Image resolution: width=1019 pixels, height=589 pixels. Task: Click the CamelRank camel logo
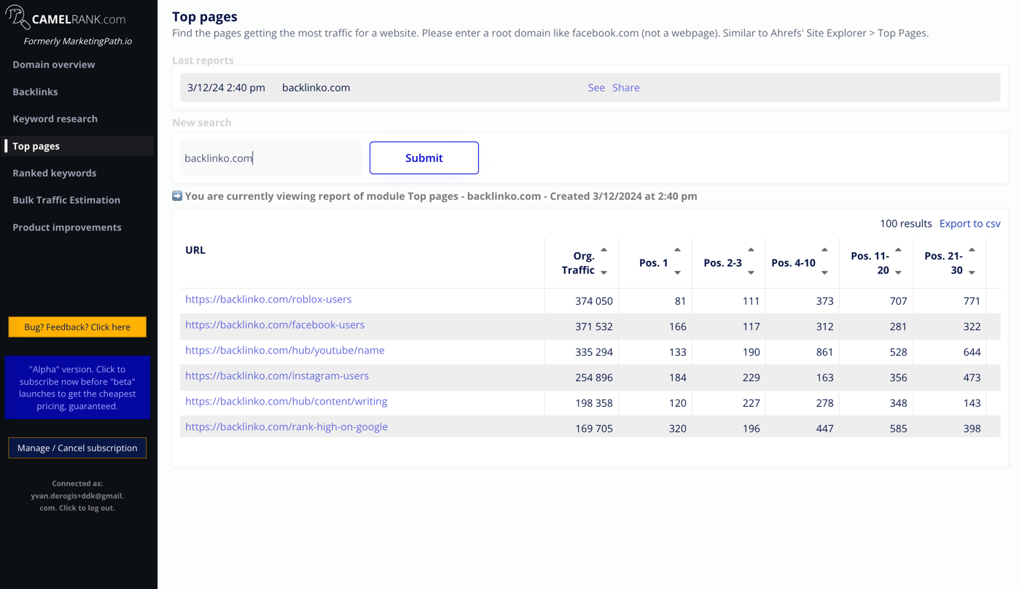pyautogui.click(x=17, y=17)
